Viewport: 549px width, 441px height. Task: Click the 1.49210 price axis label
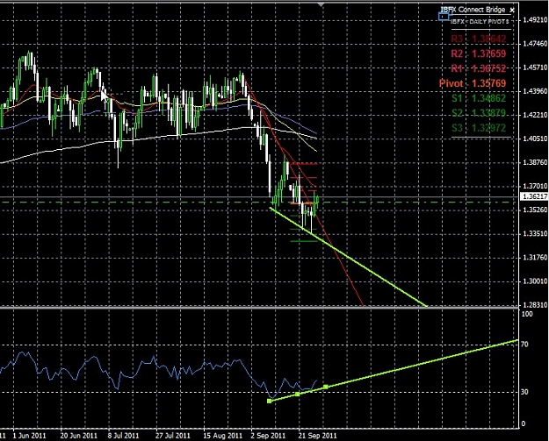click(535, 20)
